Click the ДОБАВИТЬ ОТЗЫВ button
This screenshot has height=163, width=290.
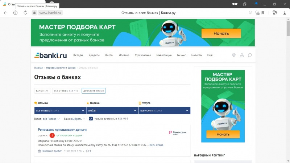click(x=94, y=91)
